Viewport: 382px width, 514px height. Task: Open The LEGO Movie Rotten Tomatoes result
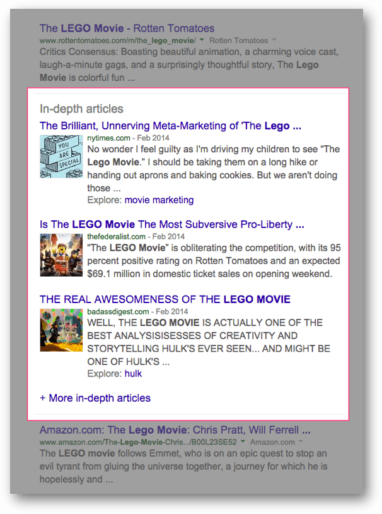coord(127,28)
